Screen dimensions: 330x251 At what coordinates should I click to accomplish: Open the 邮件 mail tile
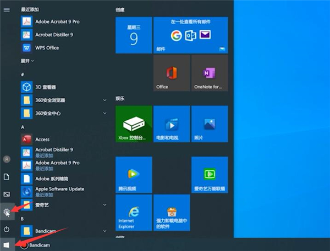tap(190, 35)
